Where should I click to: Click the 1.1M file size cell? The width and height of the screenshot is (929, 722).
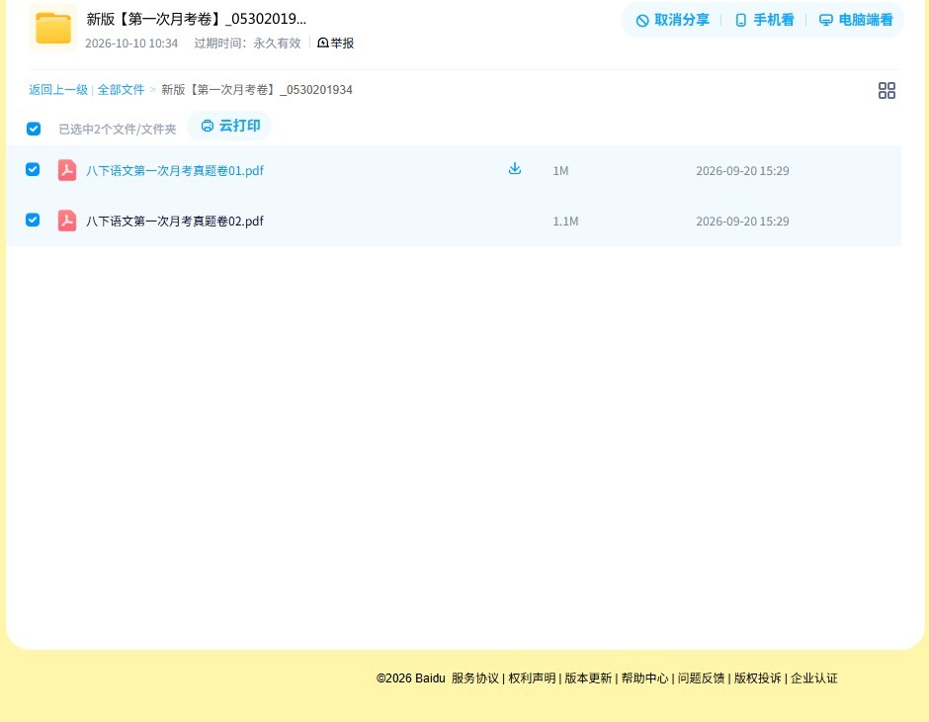coord(565,222)
